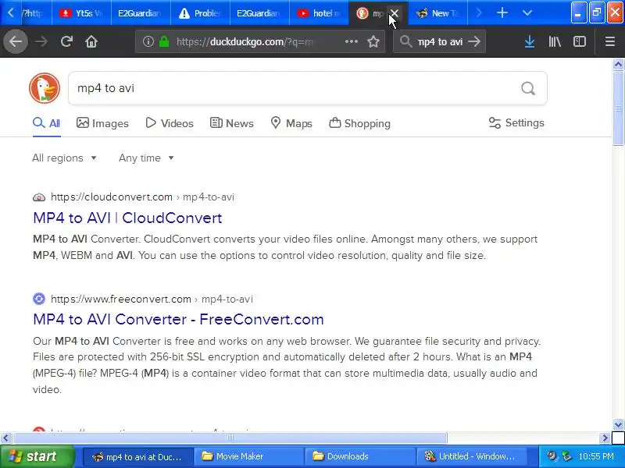Switch to the New Tab tab
Image resolution: width=625 pixels, height=468 pixels.
(437, 13)
